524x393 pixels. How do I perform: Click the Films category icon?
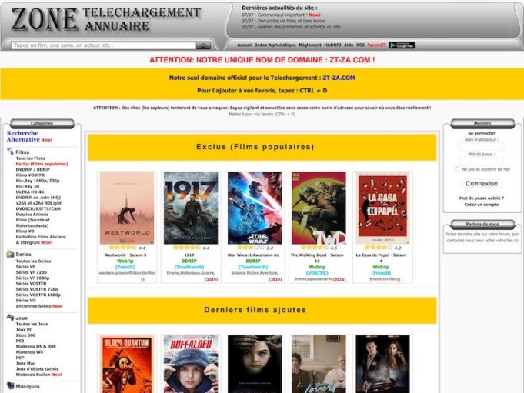click(x=10, y=152)
